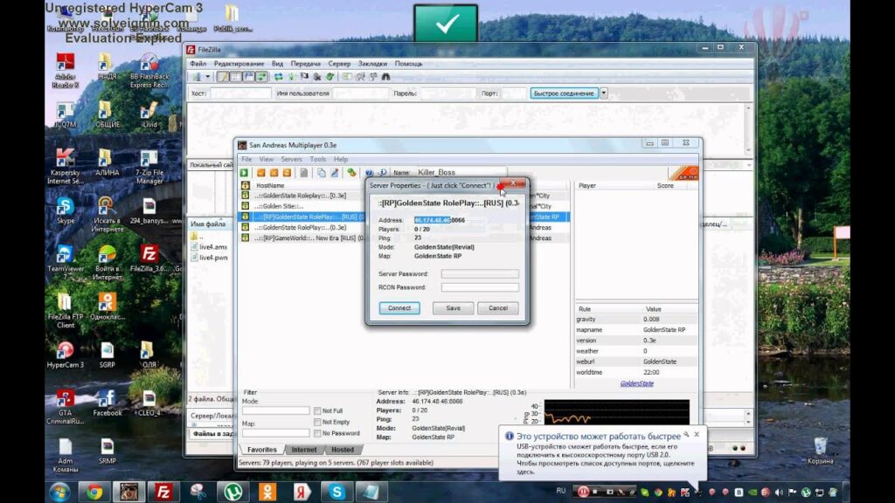The height and width of the screenshot is (503, 895).
Task: Enable the Not Full filter checkbox
Action: pos(317,410)
